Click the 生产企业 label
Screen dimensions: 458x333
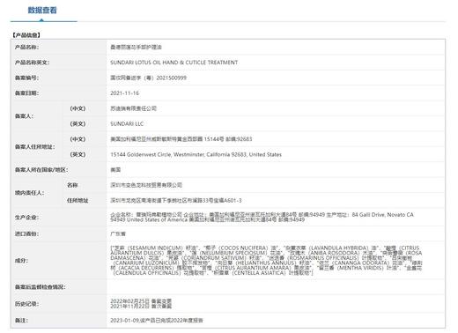pos(26,218)
